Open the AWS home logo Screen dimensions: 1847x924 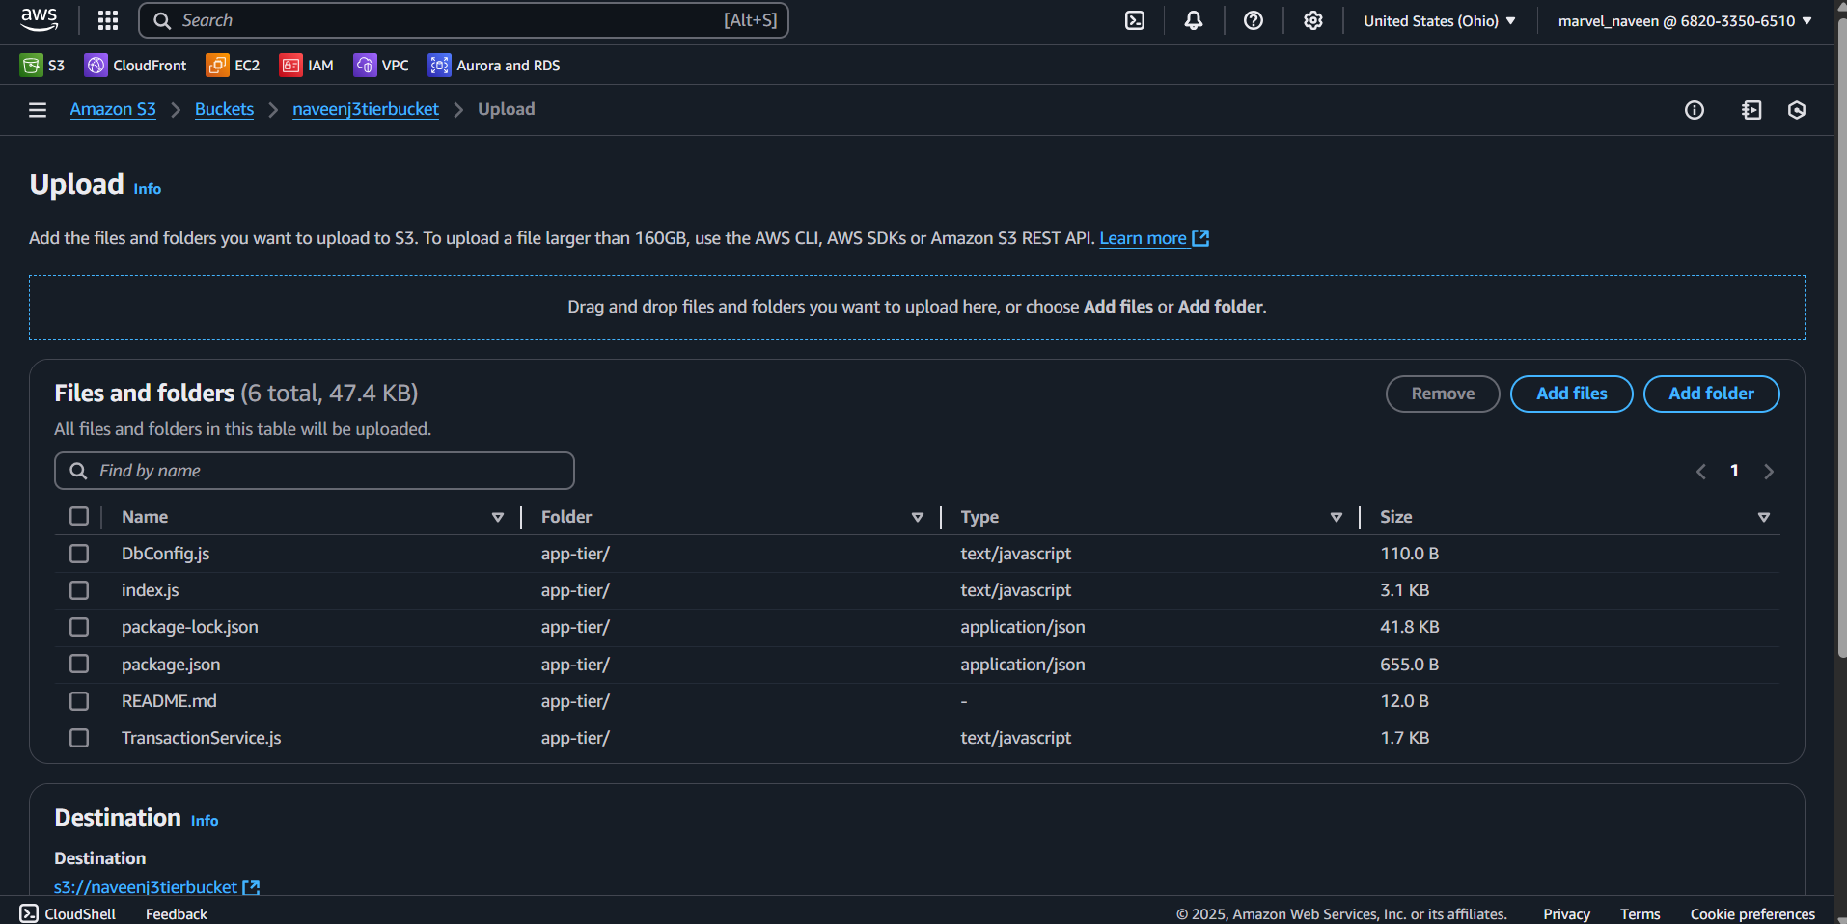coord(40,20)
